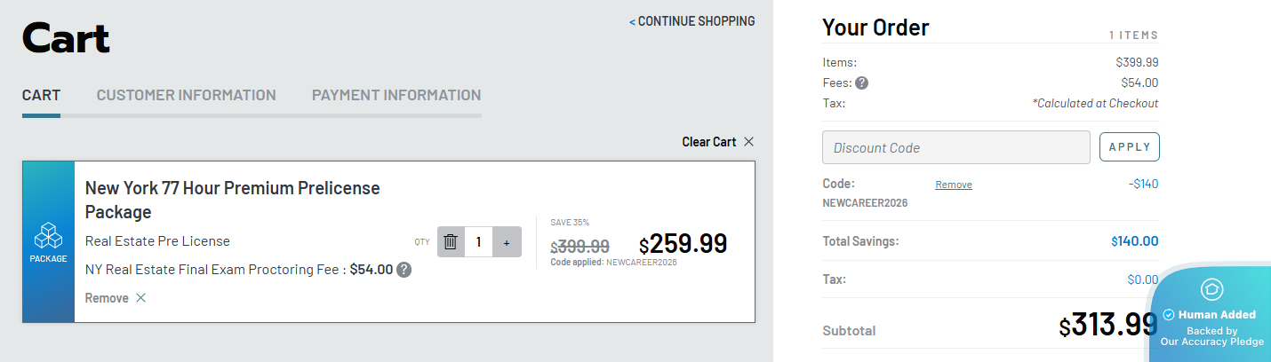Click the trash icon in quantity control
Screen dimensions: 1271x362
pos(451,242)
